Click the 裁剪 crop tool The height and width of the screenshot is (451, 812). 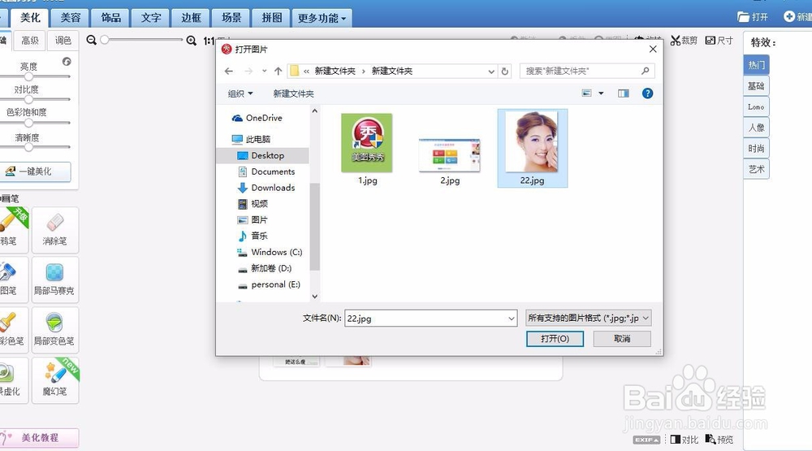pos(684,41)
